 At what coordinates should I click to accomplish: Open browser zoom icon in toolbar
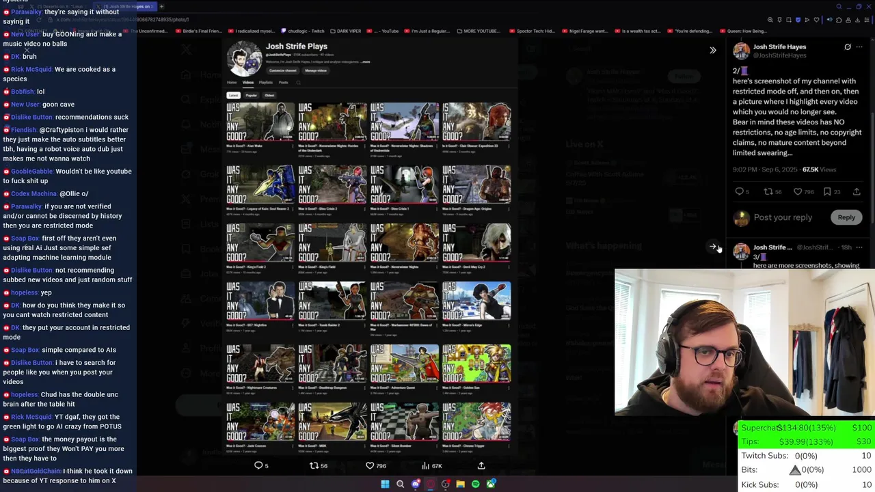pyautogui.click(x=770, y=20)
